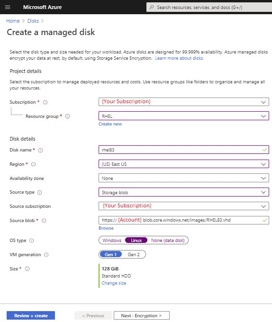Click the search magnifier icon

(152, 8)
